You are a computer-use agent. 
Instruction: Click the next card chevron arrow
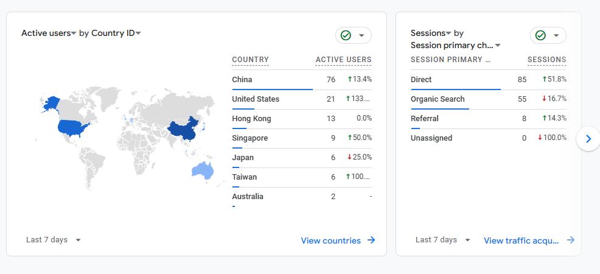(588, 139)
